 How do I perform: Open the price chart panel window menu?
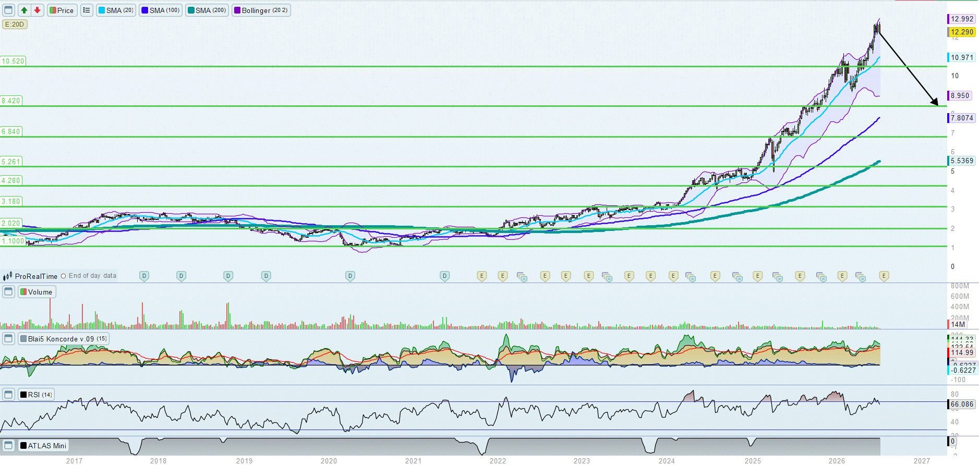click(8, 10)
